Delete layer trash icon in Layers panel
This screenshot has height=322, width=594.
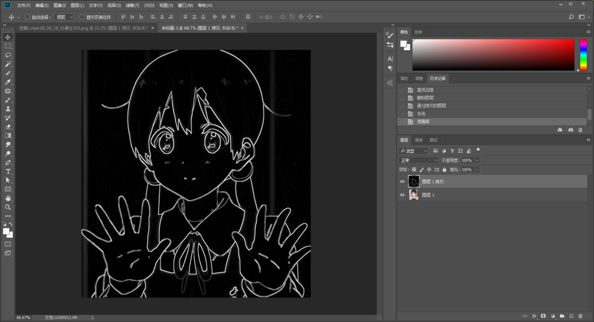point(580,316)
